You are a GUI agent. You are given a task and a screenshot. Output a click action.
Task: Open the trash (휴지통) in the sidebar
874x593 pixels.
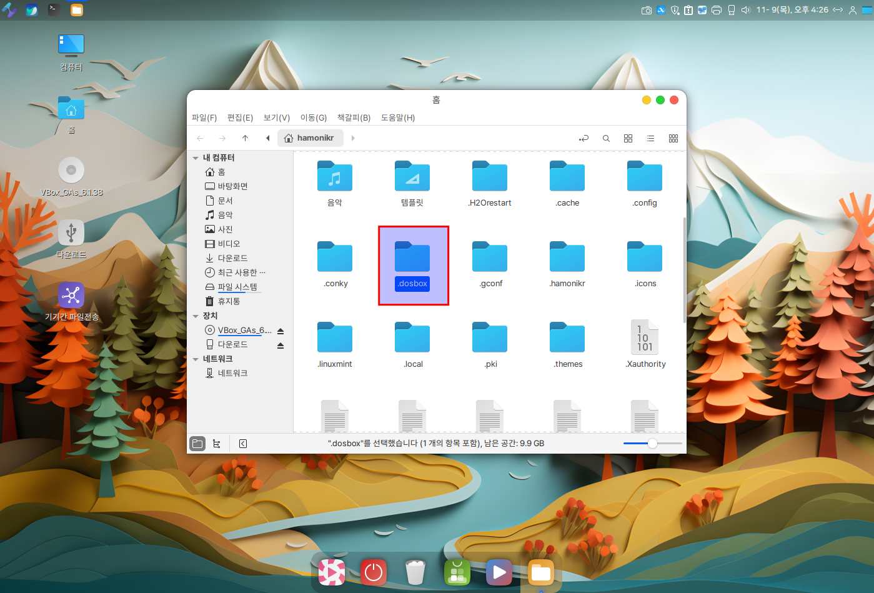pyautogui.click(x=229, y=301)
